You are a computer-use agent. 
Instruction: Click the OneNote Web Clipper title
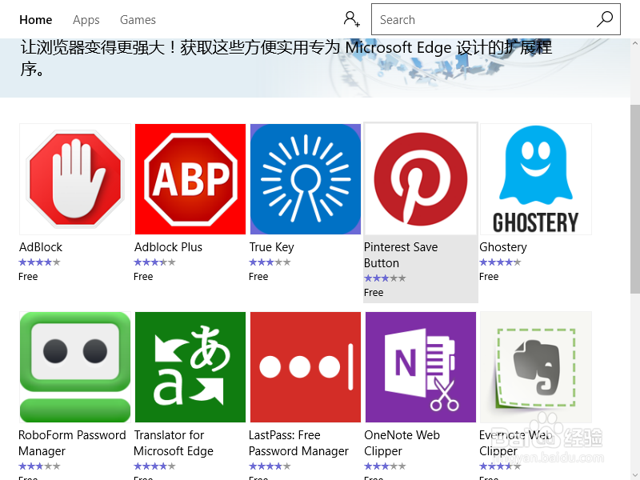point(402,443)
